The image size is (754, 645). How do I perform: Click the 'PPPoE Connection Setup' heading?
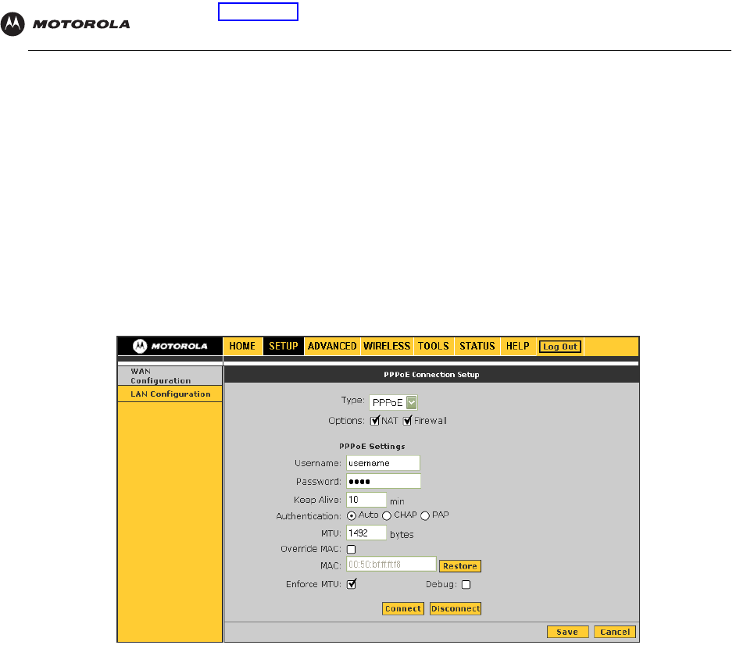[431, 374]
